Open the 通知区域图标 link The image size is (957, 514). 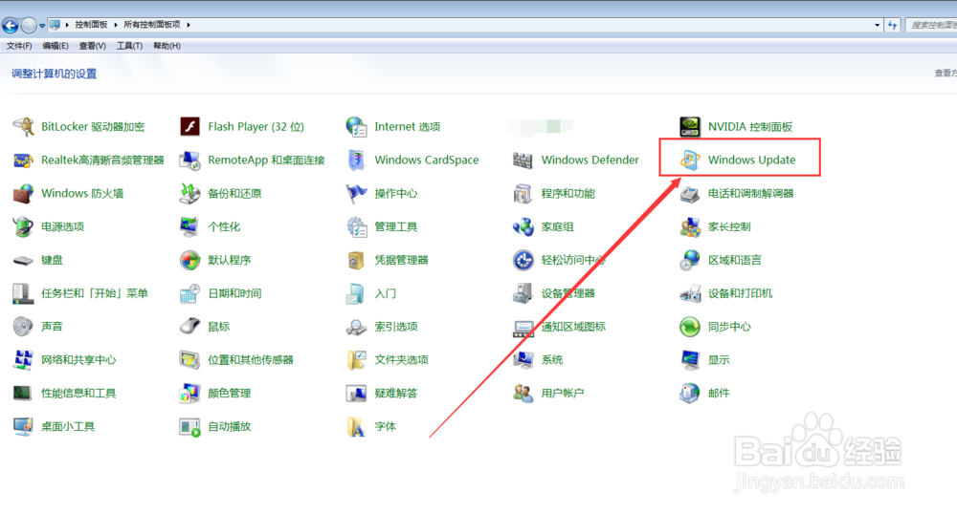coord(573,327)
